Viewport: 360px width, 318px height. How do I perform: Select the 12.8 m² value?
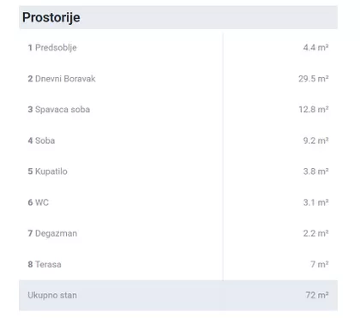point(314,110)
